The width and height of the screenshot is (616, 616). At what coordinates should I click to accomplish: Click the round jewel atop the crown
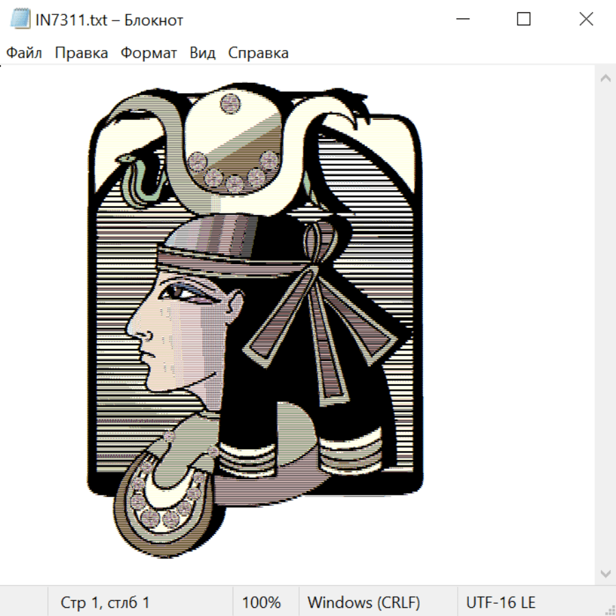pos(229,105)
